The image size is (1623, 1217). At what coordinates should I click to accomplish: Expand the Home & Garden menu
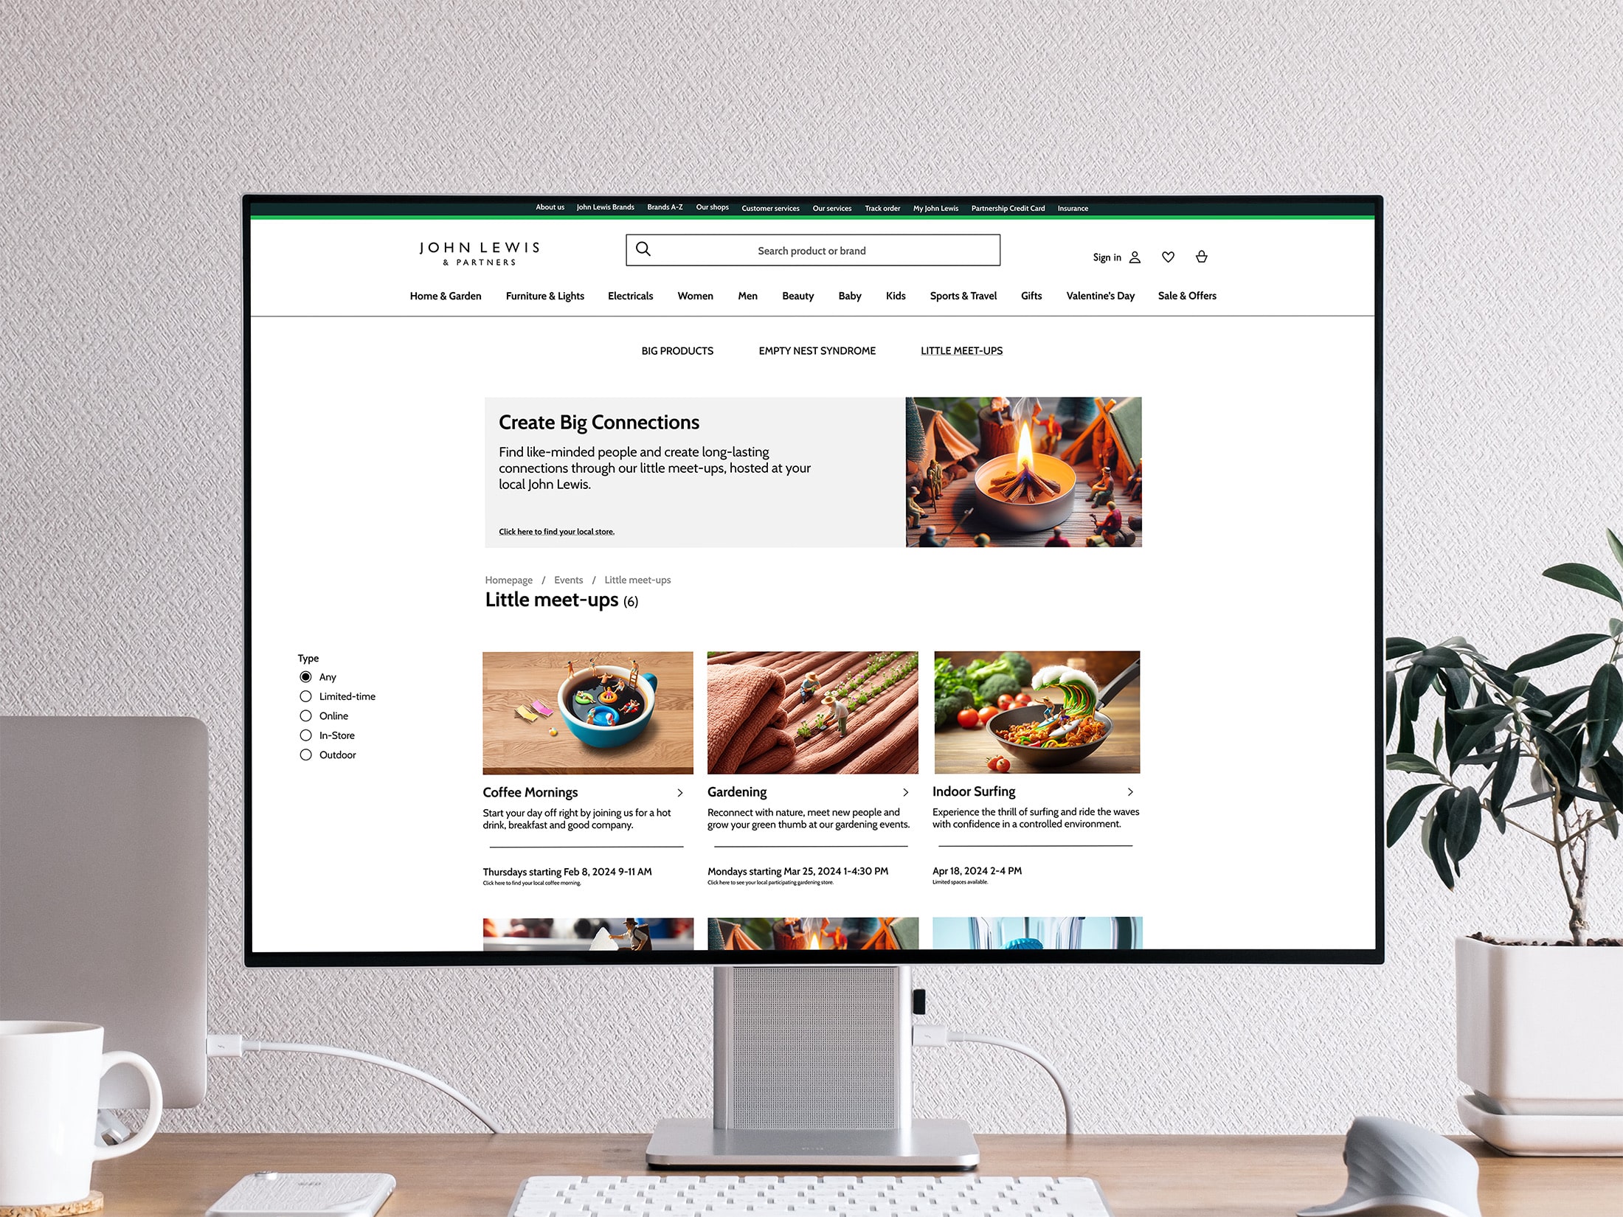click(x=443, y=295)
